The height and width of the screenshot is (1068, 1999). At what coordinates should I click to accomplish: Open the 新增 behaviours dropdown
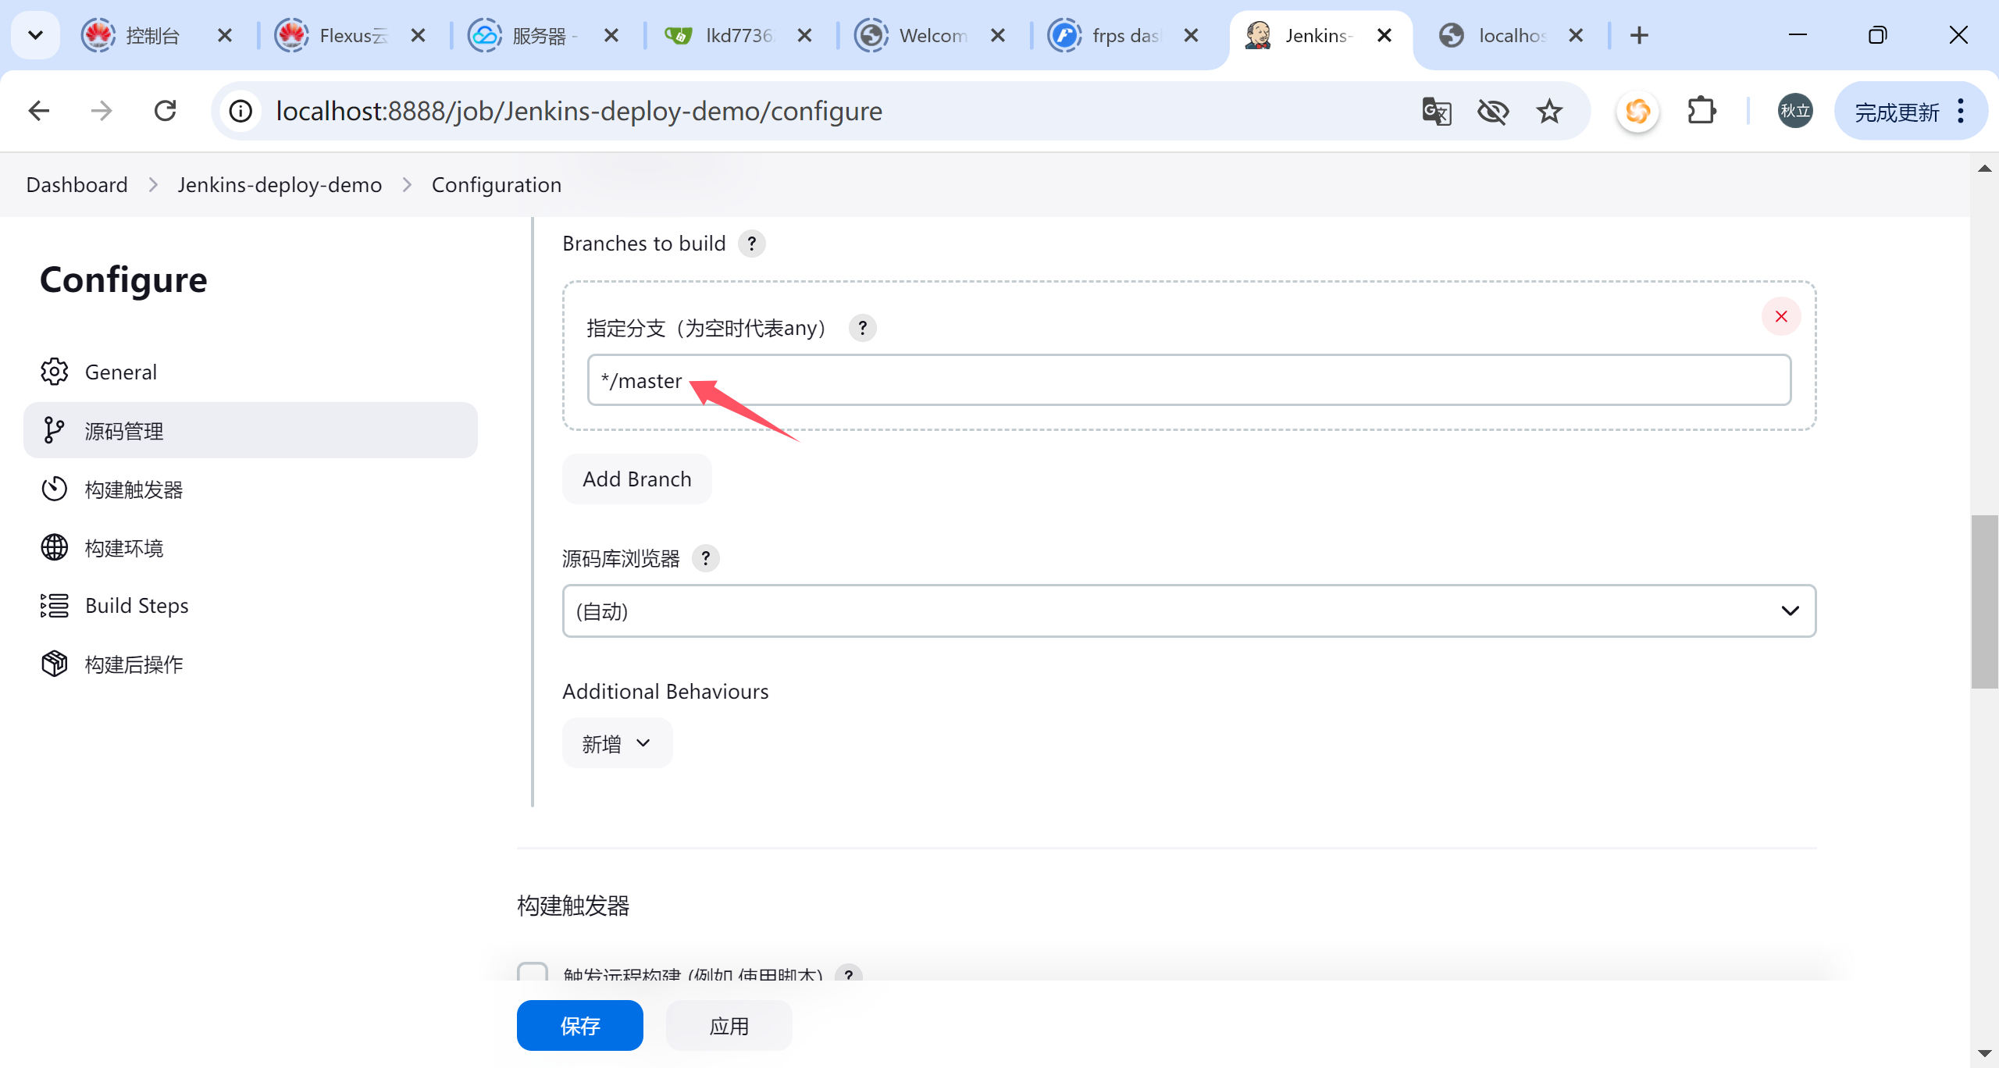[x=617, y=743]
